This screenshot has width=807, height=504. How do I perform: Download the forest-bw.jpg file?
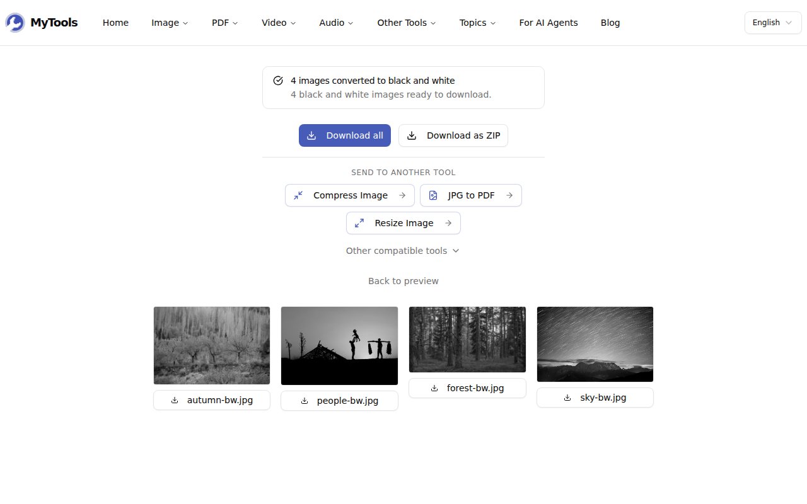coord(467,388)
